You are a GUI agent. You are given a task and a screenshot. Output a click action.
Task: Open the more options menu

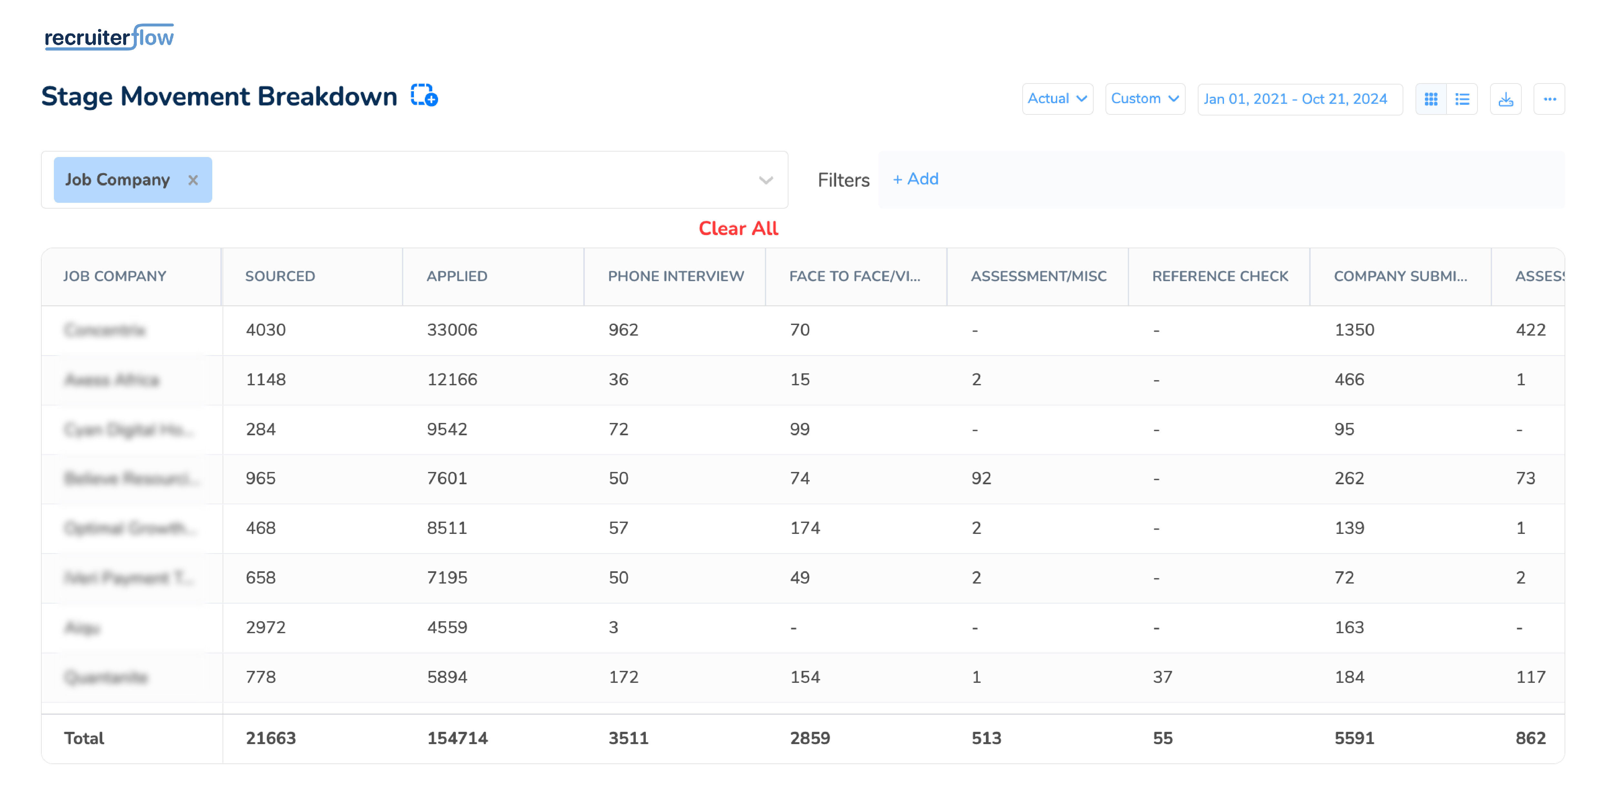pos(1549,99)
